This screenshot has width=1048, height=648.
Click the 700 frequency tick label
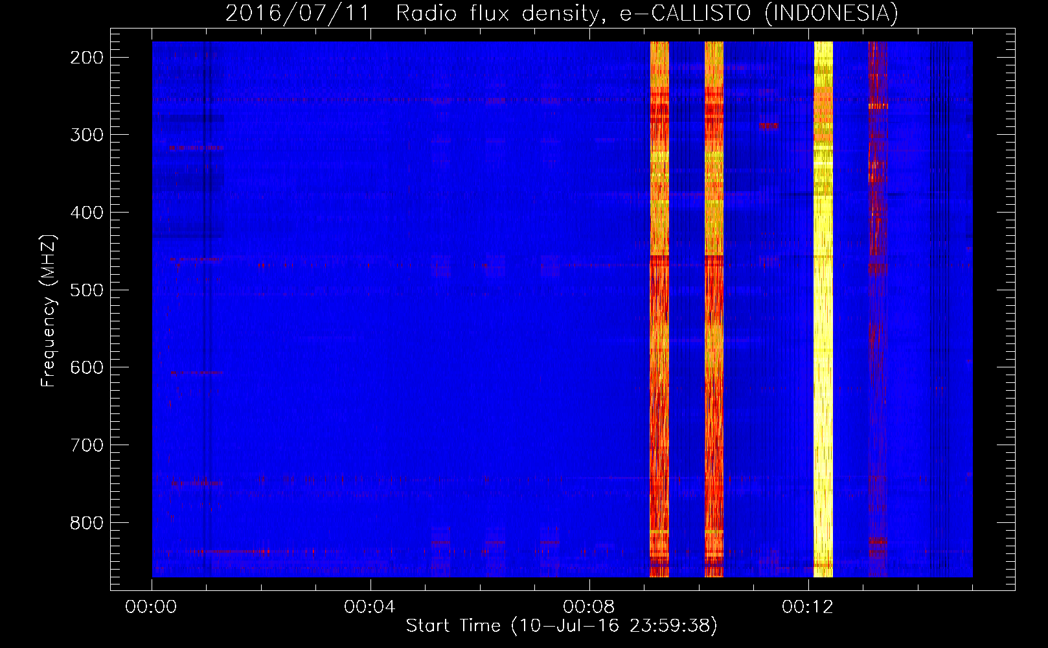coord(86,445)
